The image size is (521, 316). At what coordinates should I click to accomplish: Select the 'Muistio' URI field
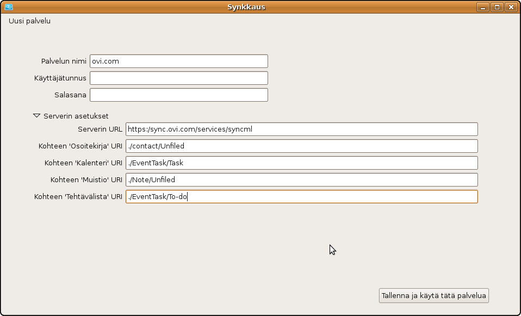(x=301, y=179)
